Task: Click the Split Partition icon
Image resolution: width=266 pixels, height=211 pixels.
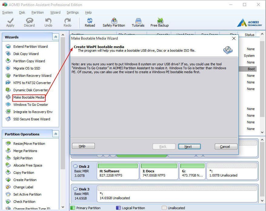Action: click(x=8, y=158)
